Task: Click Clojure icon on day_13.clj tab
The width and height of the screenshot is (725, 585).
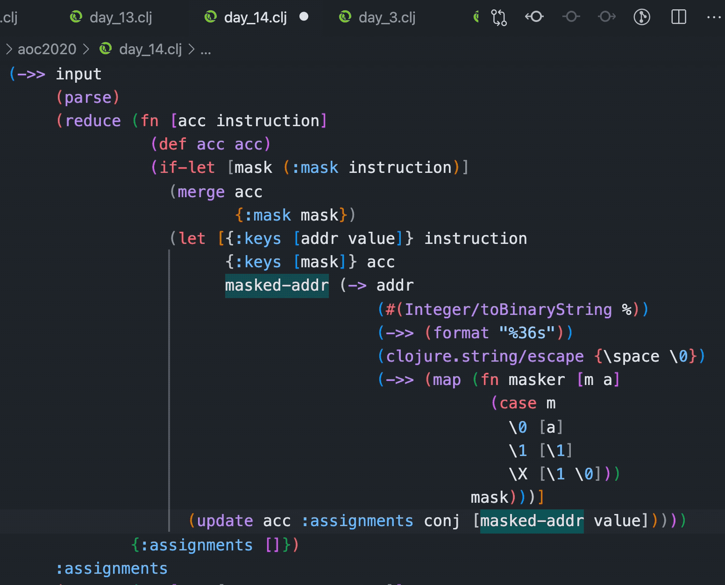Action: coord(76,17)
